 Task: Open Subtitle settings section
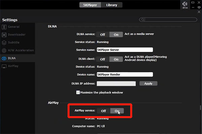tap(18, 42)
